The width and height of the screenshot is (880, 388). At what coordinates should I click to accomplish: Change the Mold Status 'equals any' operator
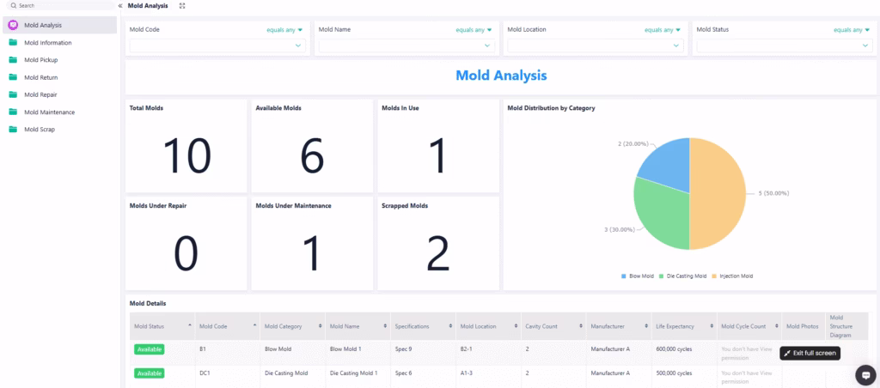852,29
